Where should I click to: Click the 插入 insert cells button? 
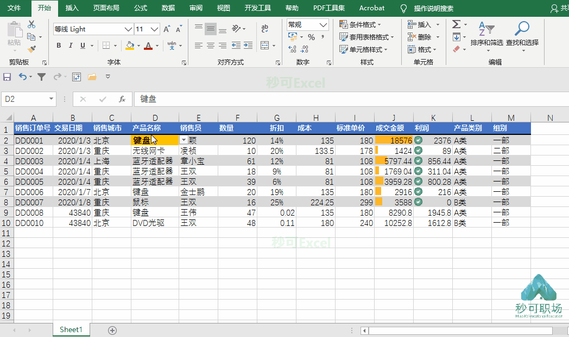(420, 24)
